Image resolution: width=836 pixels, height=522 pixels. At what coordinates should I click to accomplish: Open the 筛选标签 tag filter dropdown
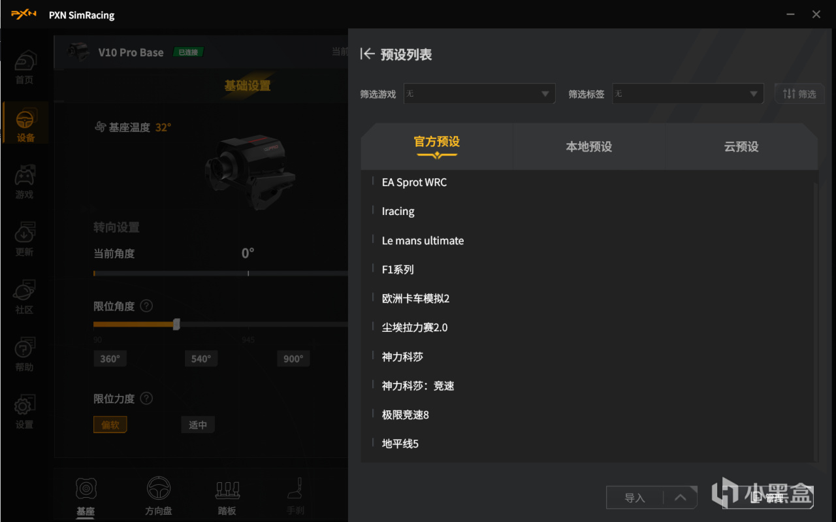[x=688, y=93]
